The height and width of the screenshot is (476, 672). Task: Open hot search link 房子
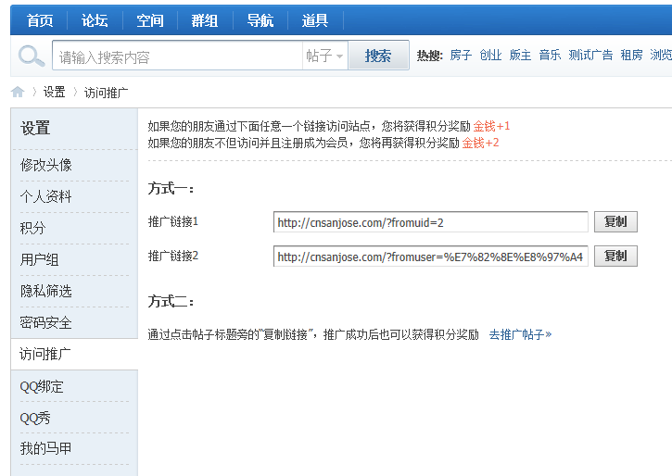pyautogui.click(x=461, y=56)
